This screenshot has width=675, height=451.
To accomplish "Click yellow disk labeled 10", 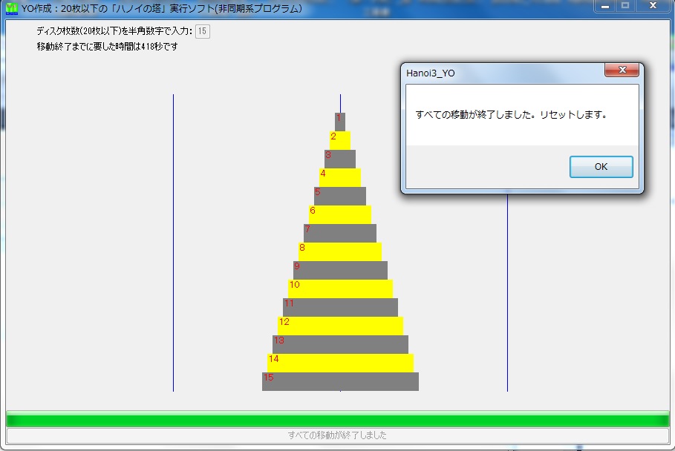I will point(340,289).
